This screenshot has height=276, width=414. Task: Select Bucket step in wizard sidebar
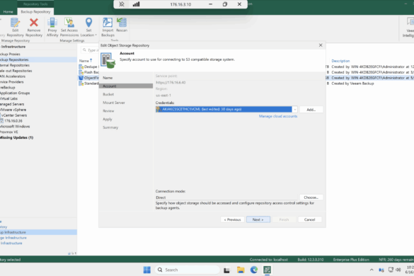click(x=108, y=94)
